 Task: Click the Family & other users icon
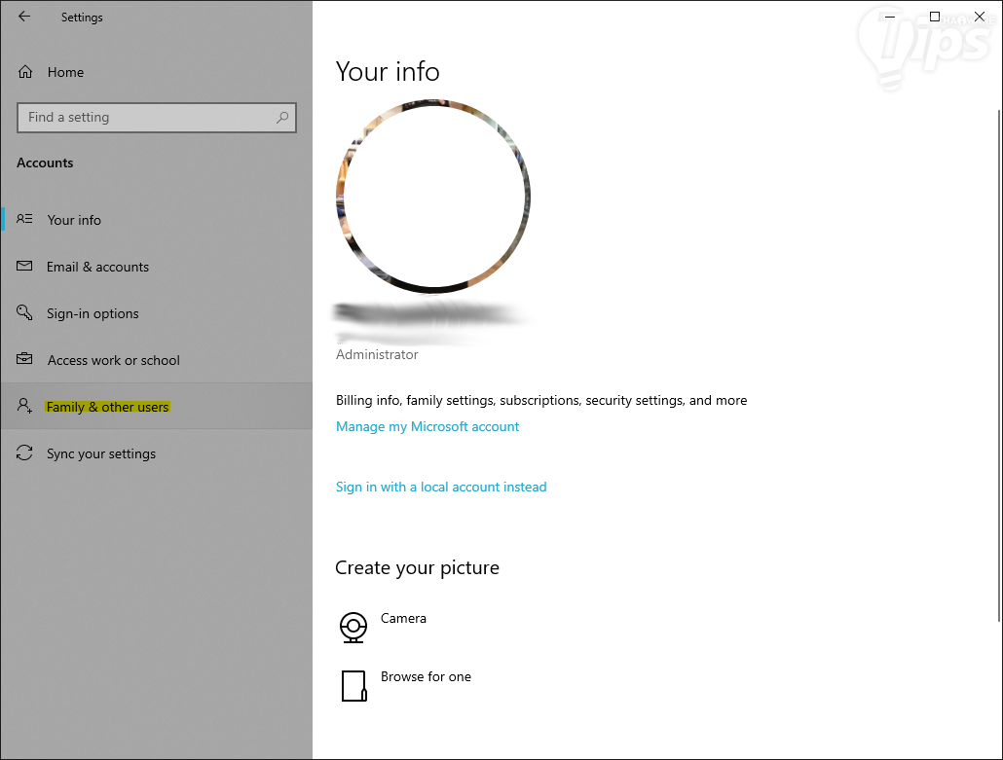point(25,407)
